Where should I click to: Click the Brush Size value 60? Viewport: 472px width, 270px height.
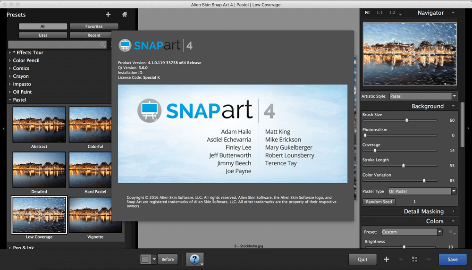coord(452,120)
